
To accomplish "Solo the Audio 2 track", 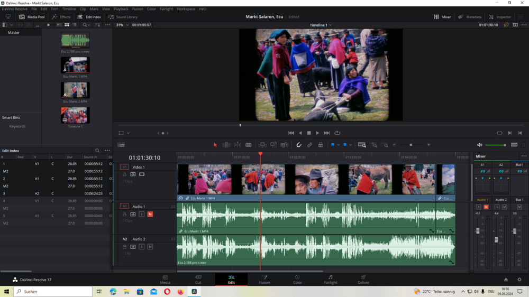I will point(142,247).
